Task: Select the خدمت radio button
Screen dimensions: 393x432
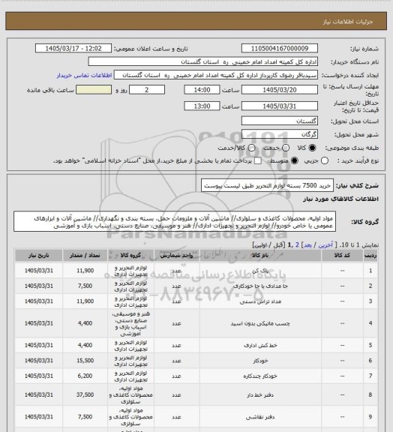Action: pos(286,148)
